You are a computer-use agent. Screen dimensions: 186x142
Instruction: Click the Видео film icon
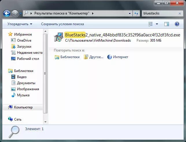pyautogui.click(x=13, y=77)
